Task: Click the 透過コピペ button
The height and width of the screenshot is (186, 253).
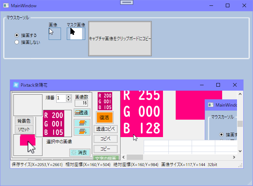Action: (106, 129)
